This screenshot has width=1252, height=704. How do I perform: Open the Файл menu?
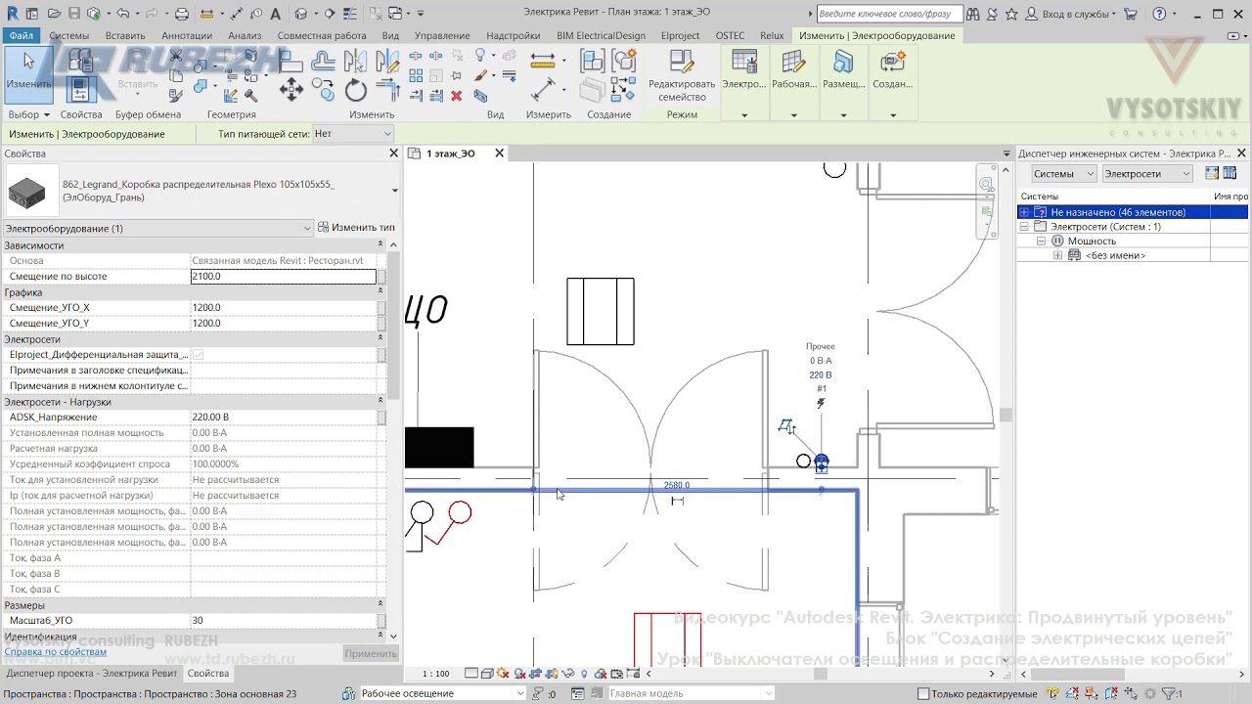click(x=21, y=35)
